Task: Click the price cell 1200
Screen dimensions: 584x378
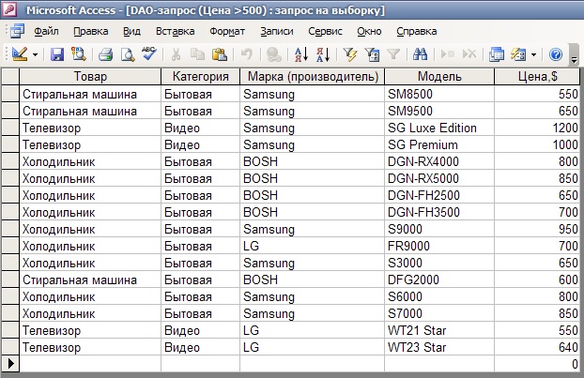Action: click(537, 128)
